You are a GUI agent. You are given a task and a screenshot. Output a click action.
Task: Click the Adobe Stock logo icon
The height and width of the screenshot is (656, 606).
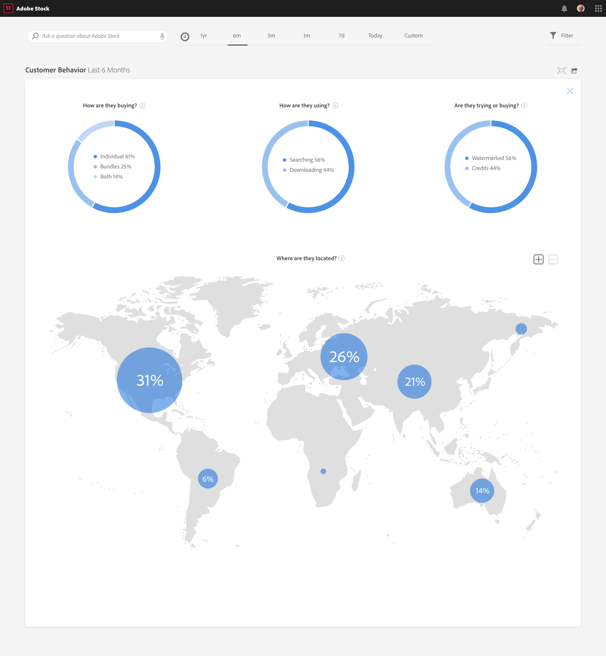8,8
